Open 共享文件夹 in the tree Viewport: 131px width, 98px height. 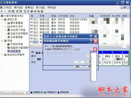click(x=17, y=26)
